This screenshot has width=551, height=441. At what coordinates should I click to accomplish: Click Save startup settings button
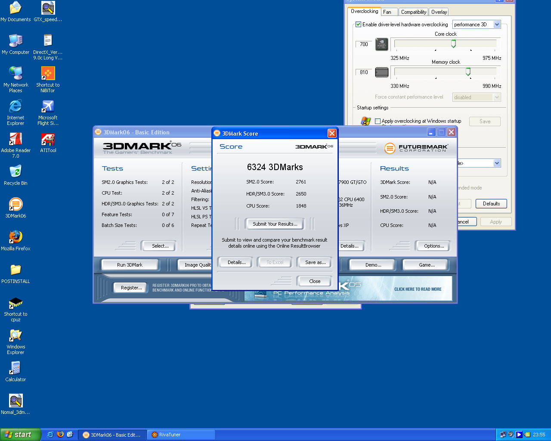(485, 121)
